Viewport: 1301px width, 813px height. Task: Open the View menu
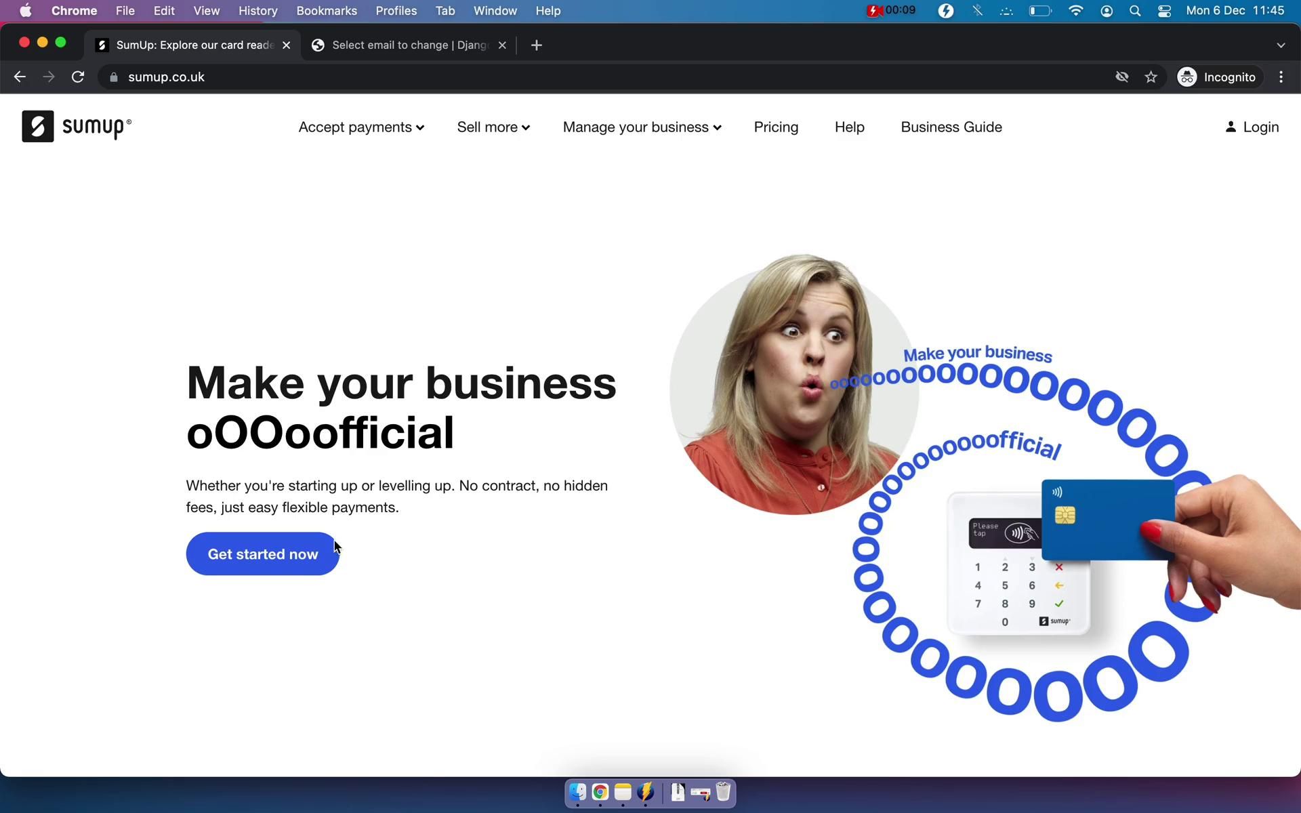click(206, 11)
